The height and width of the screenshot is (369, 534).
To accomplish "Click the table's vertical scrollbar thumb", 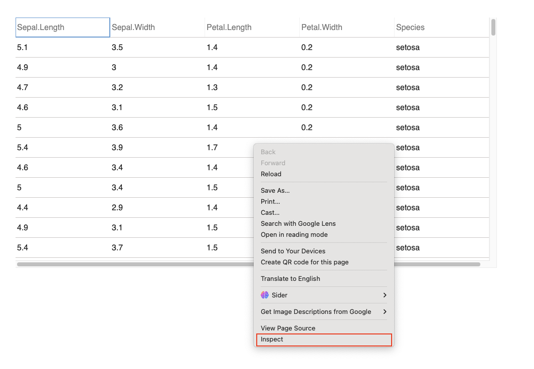I will 493,28.
